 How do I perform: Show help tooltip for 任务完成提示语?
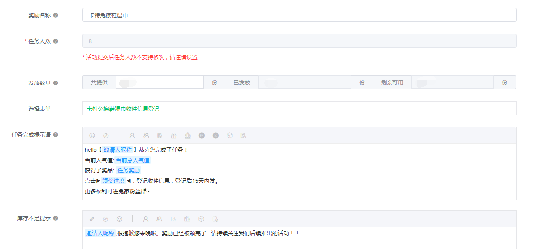coord(56,135)
